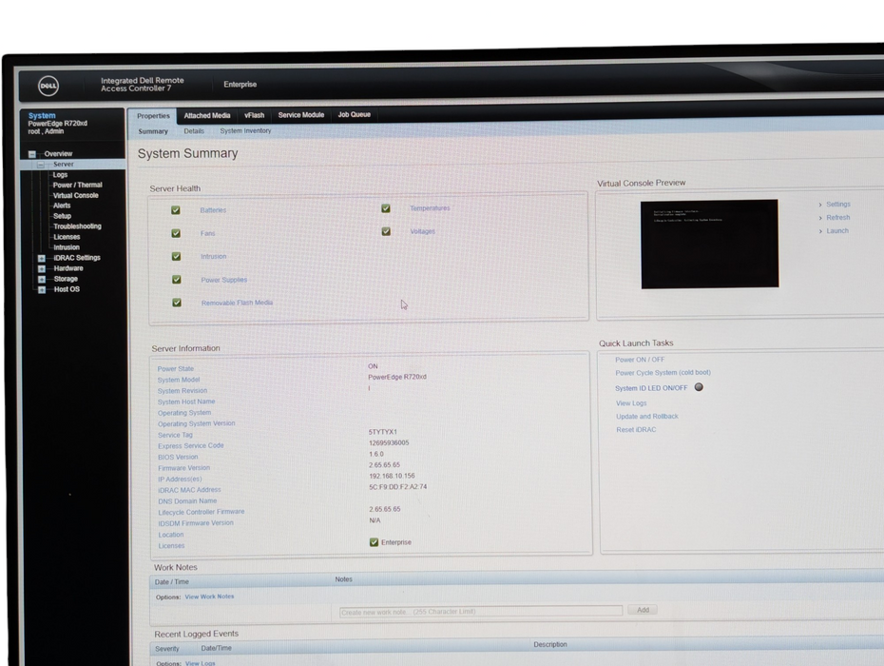The height and width of the screenshot is (666, 884).
Task: Click the new work note text field
Action: pyautogui.click(x=481, y=611)
